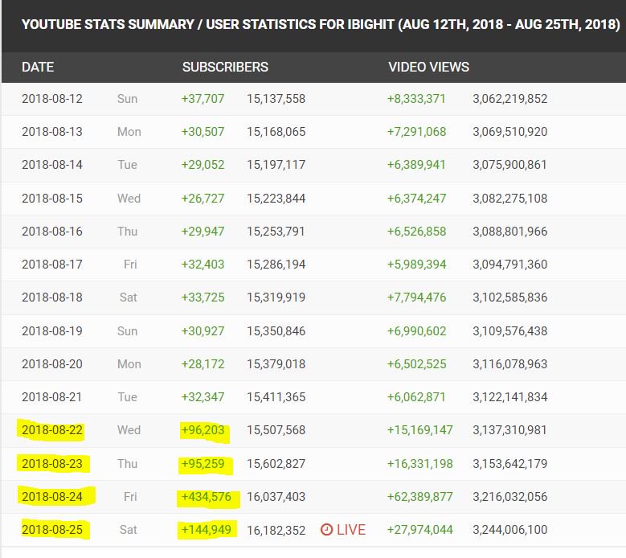
Task: Click subscriber gain +30,927
Action: click(203, 331)
